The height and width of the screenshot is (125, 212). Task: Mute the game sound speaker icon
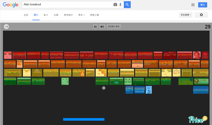coord(102,27)
